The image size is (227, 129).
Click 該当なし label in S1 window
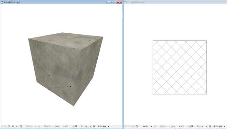click(163, 126)
